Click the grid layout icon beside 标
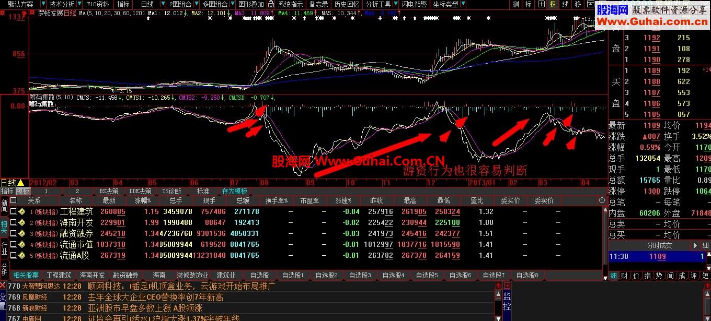 (540, 4)
